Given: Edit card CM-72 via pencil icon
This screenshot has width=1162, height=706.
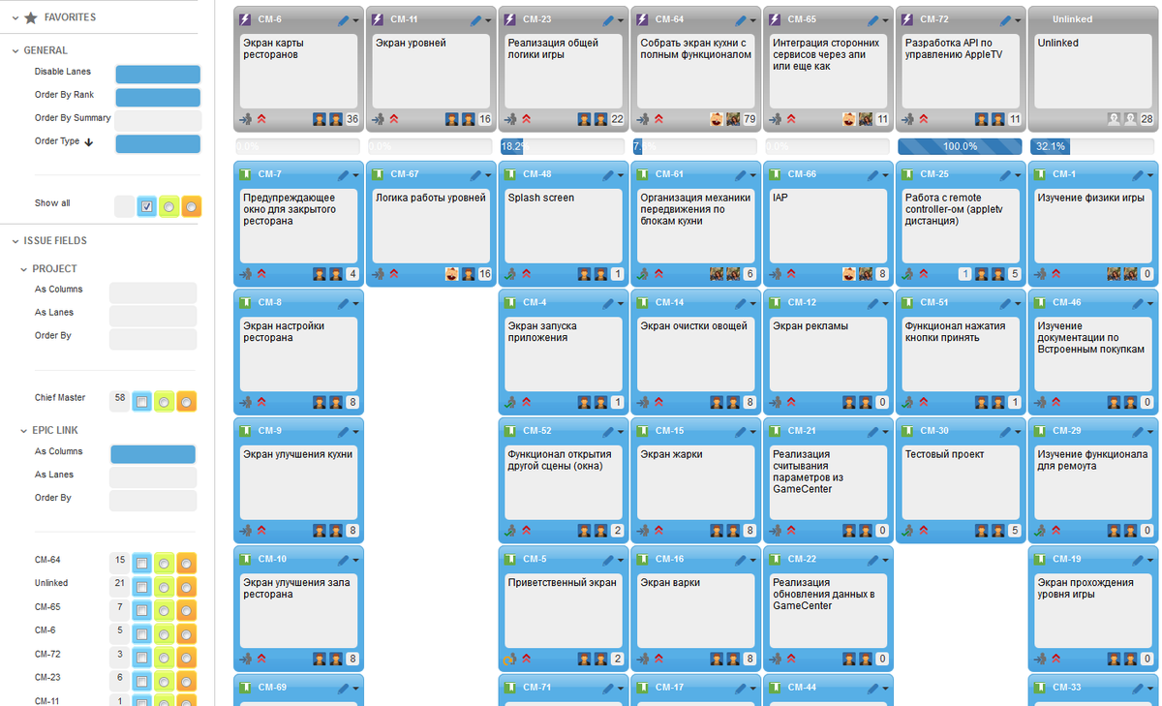Looking at the screenshot, I should coord(1006,19).
